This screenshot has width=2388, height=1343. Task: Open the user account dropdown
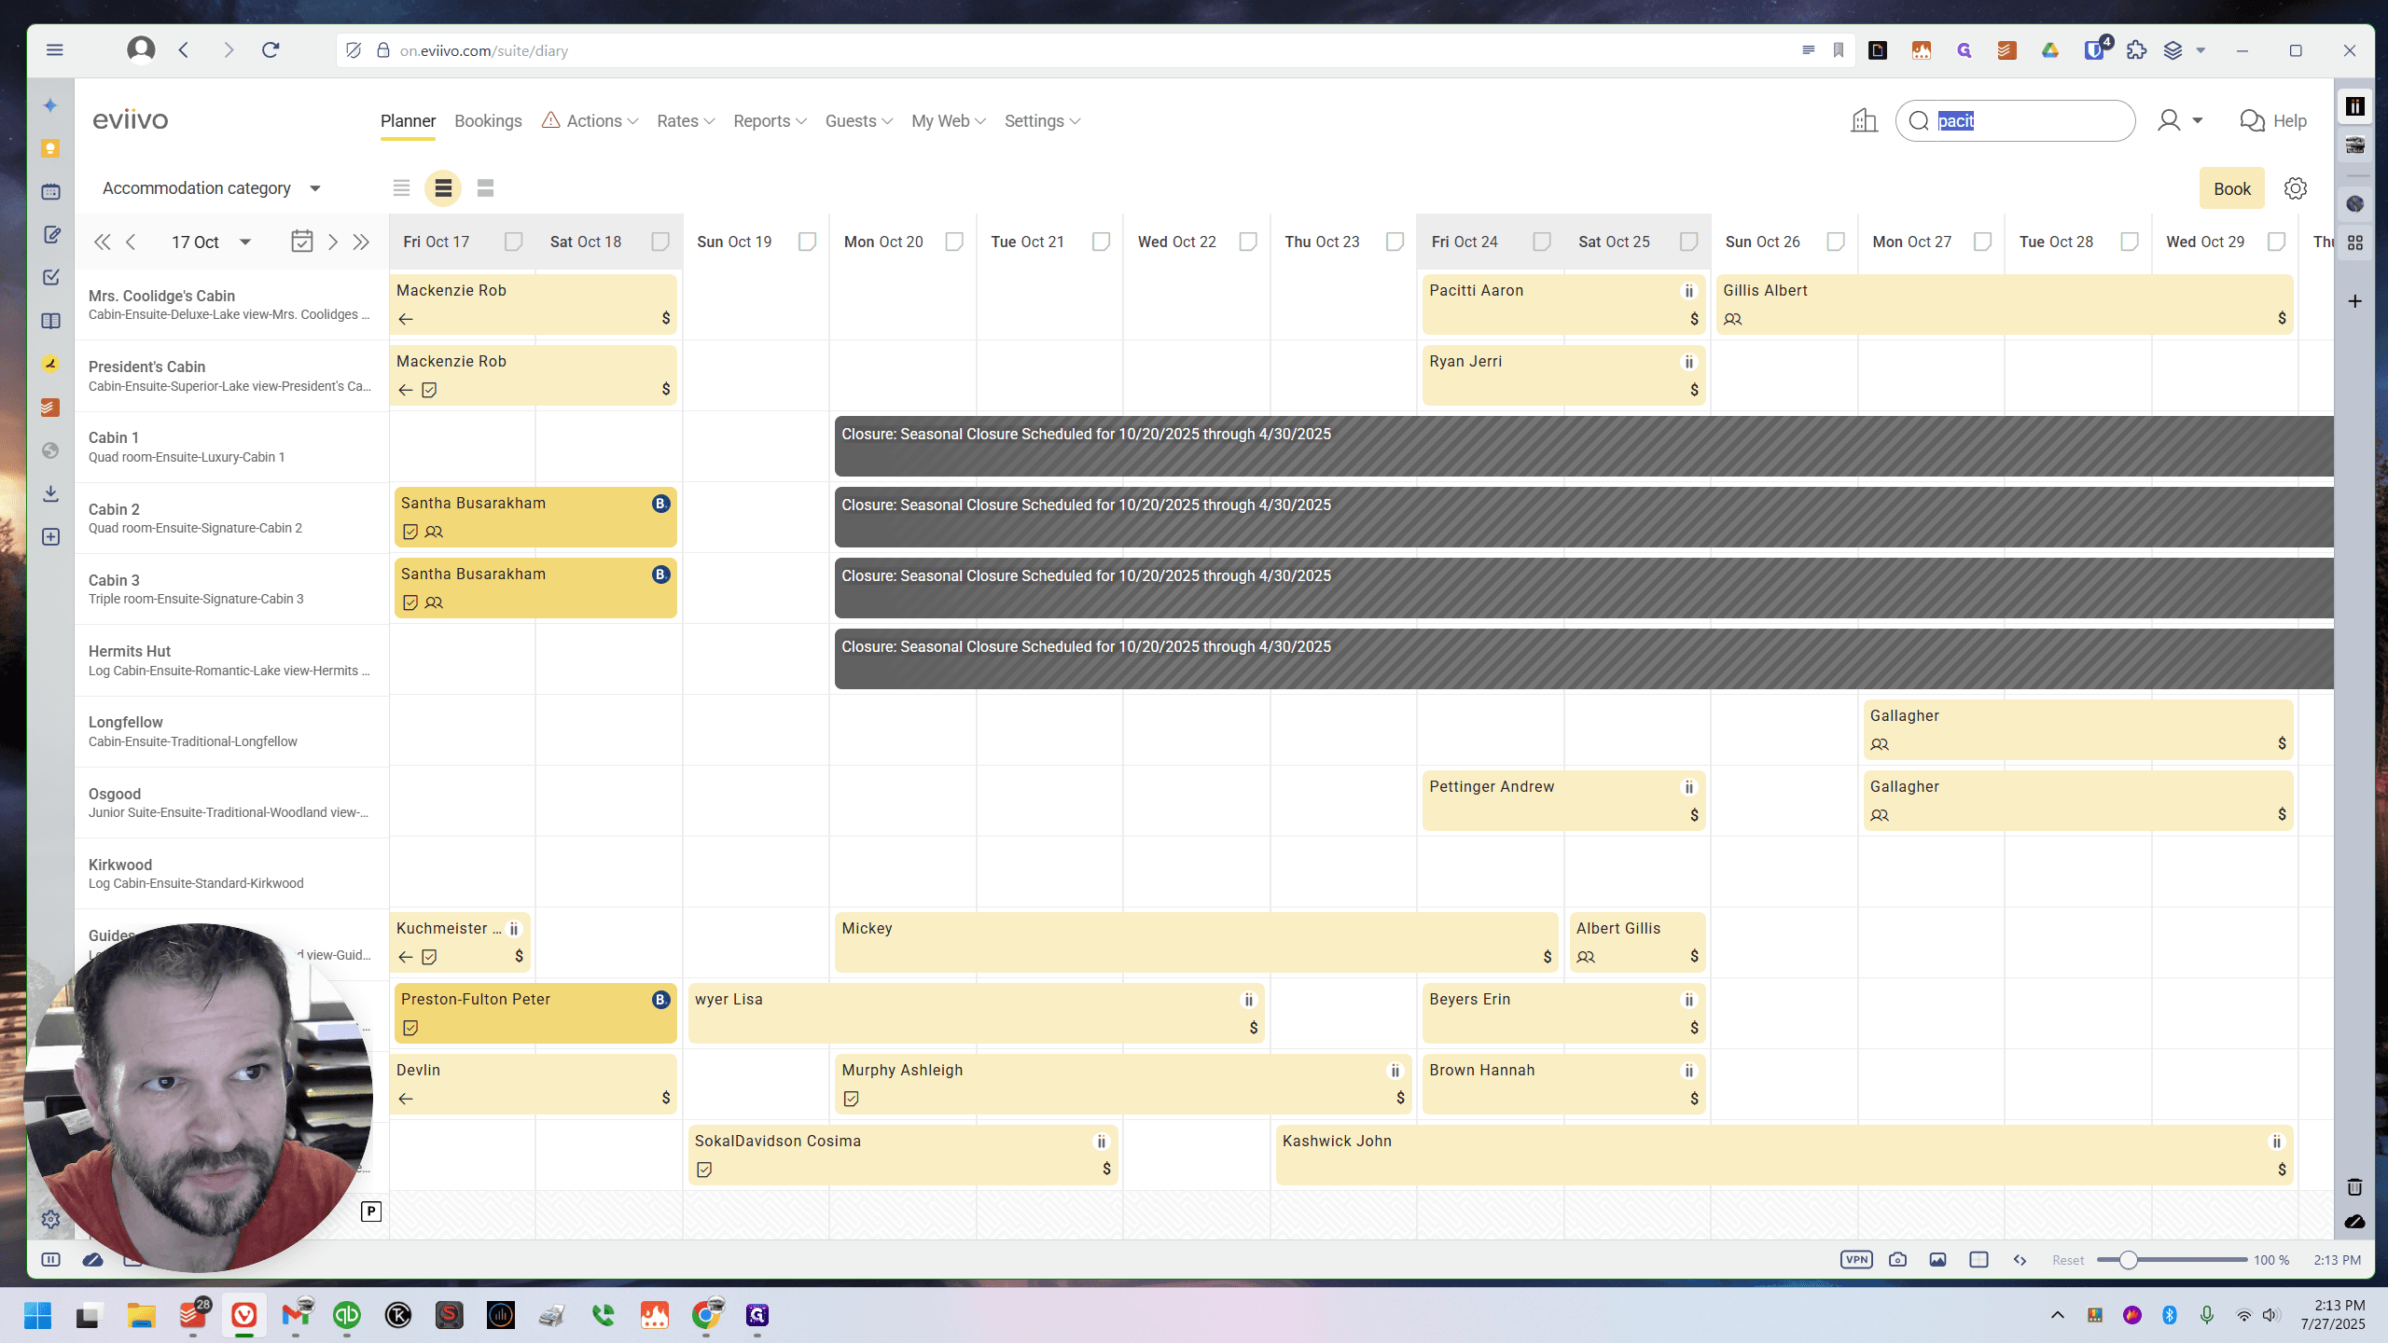click(2179, 120)
